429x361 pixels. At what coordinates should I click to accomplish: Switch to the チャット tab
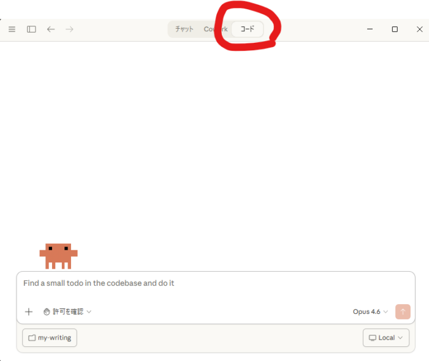tap(184, 29)
